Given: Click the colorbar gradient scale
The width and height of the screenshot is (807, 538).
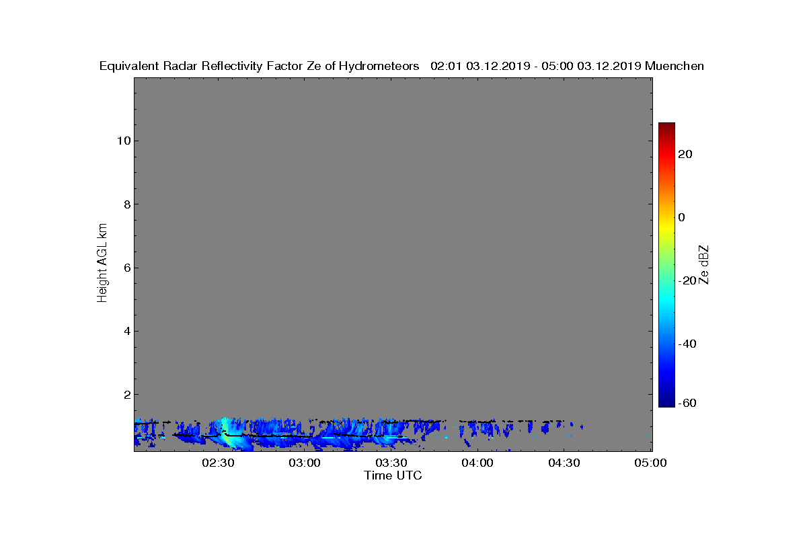Looking at the screenshot, I should pyautogui.click(x=666, y=265).
